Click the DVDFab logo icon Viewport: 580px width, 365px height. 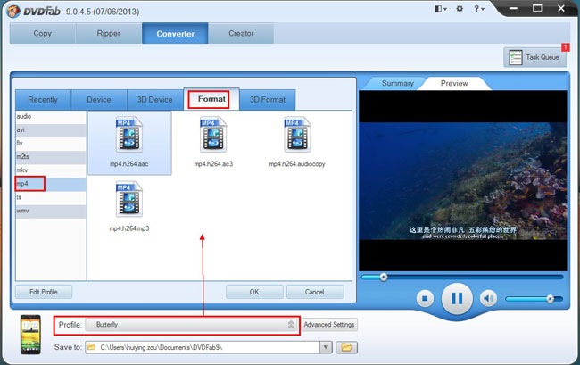tap(13, 11)
